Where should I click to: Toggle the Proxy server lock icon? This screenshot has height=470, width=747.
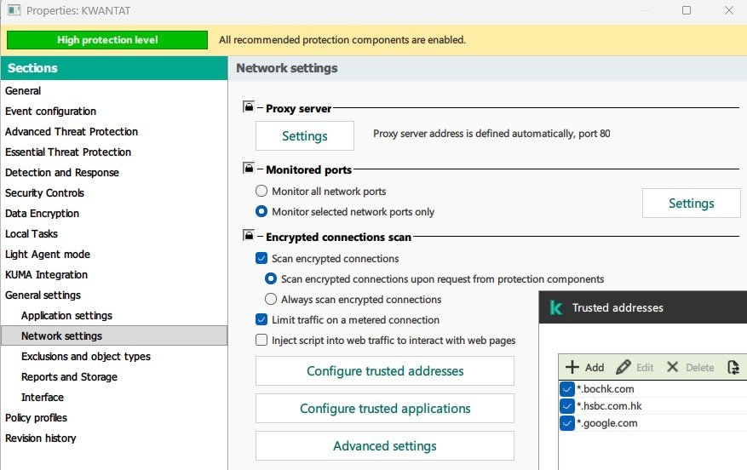click(x=249, y=107)
